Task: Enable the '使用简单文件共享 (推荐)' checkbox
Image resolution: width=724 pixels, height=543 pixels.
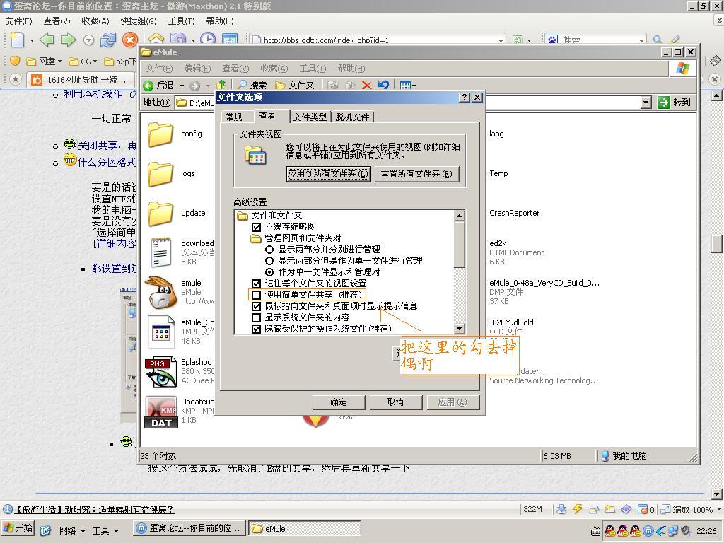Action: coord(256,295)
